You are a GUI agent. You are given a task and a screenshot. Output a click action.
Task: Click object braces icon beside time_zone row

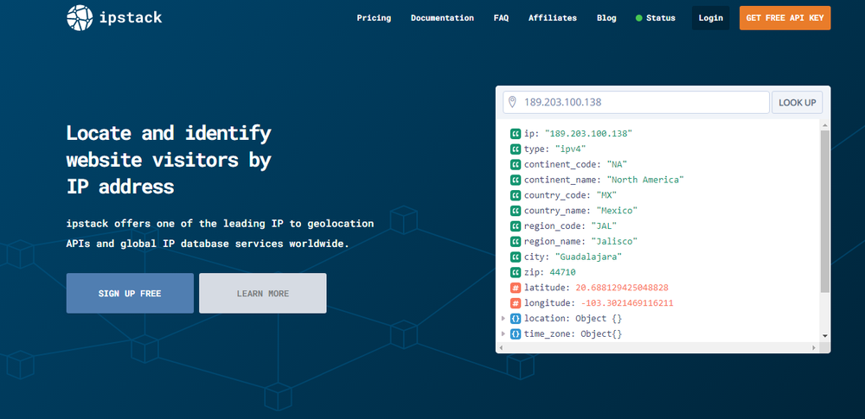[x=516, y=334]
